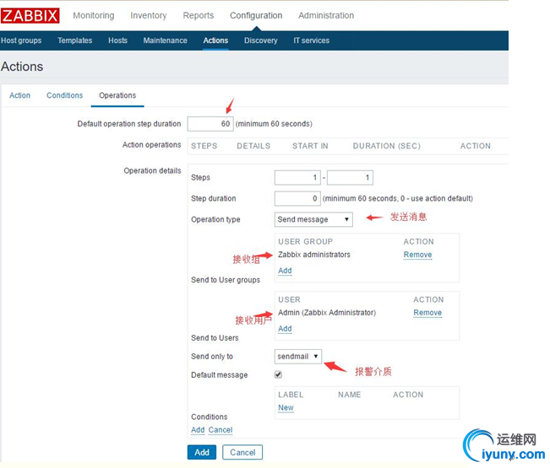Focus the Steps from field
Image resolution: width=550 pixels, height=468 pixels.
click(297, 177)
